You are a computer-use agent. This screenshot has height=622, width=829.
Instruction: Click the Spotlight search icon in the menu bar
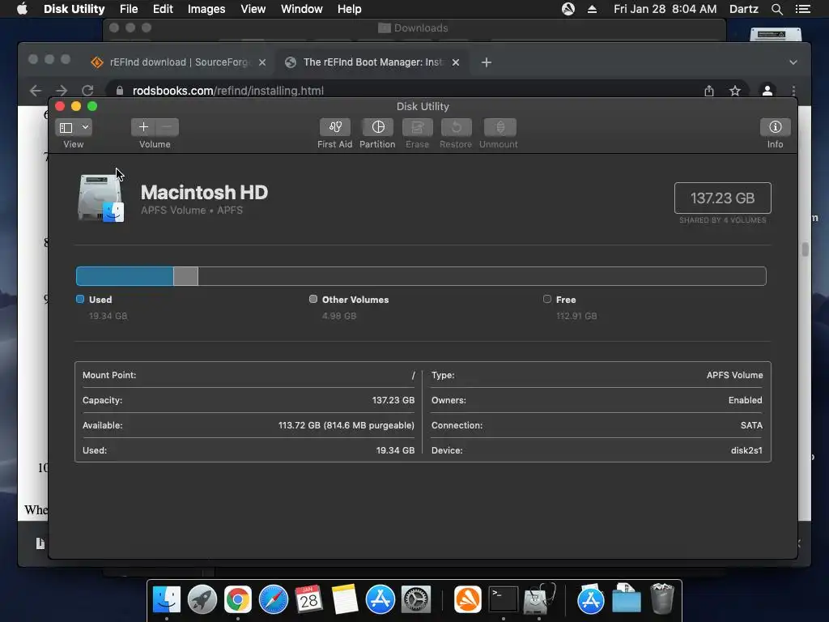click(x=776, y=9)
